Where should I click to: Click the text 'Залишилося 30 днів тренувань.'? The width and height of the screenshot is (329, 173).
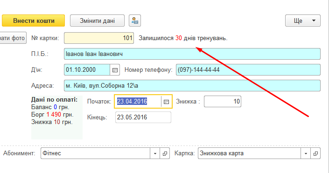[x=183, y=38]
